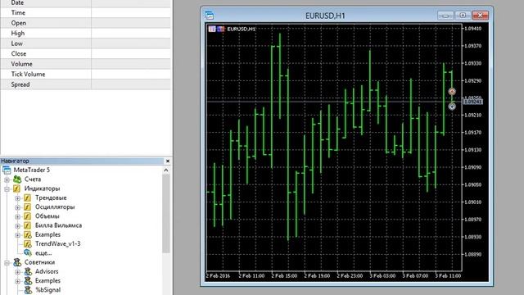This screenshot has width=524, height=295.
Task: Click the Low row in data window
Action: click(85, 43)
